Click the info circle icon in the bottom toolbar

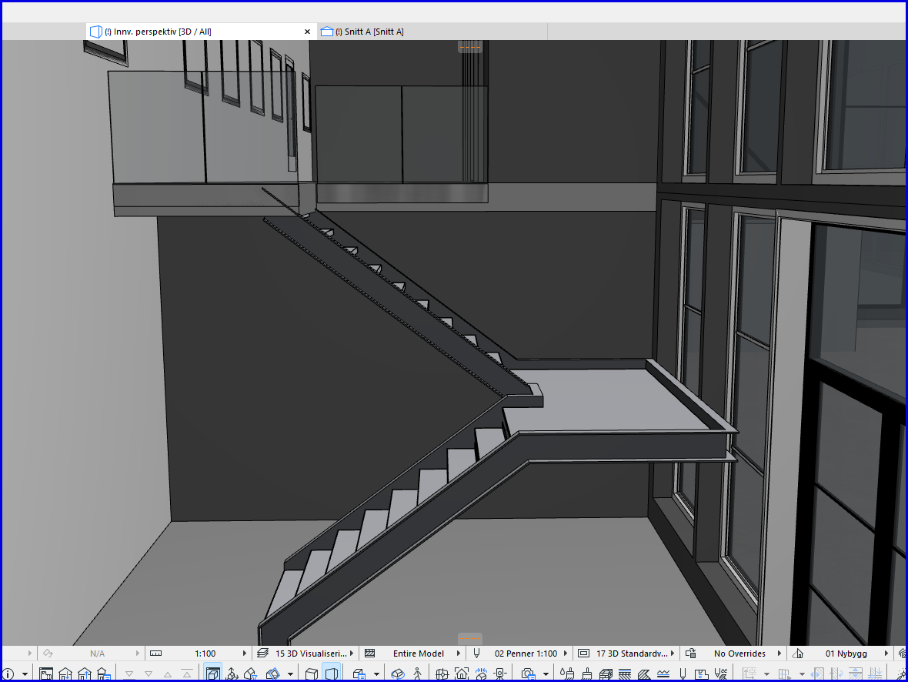[x=8, y=674]
